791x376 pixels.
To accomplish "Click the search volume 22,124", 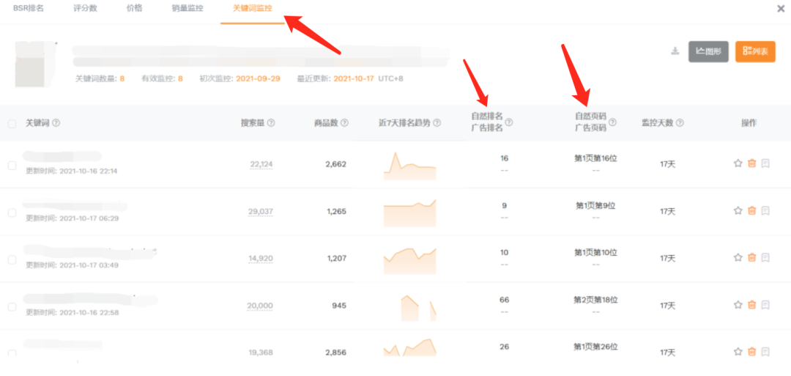I will click(261, 164).
